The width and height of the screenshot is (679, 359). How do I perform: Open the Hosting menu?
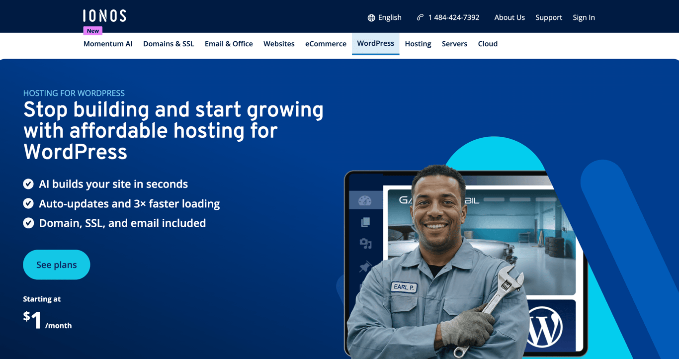(x=418, y=44)
